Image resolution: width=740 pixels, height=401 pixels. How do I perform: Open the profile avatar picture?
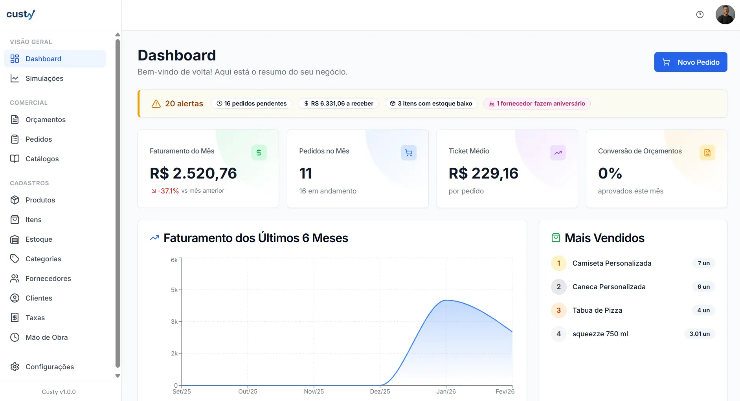[725, 14]
